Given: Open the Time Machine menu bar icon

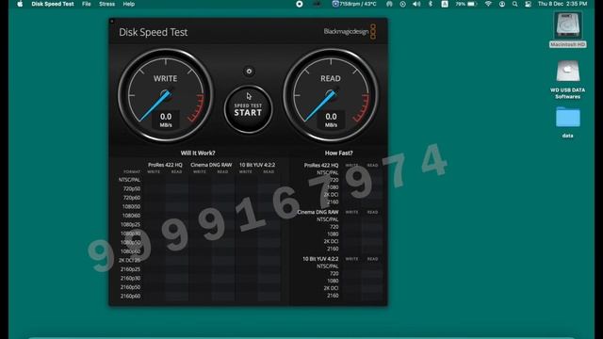Looking at the screenshot, I should click(x=402, y=4).
